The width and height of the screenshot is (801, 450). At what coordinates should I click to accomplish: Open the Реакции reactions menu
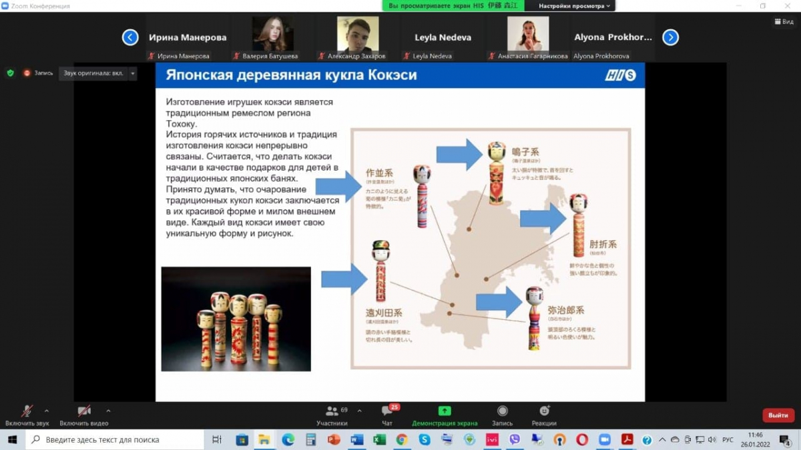pyautogui.click(x=544, y=415)
